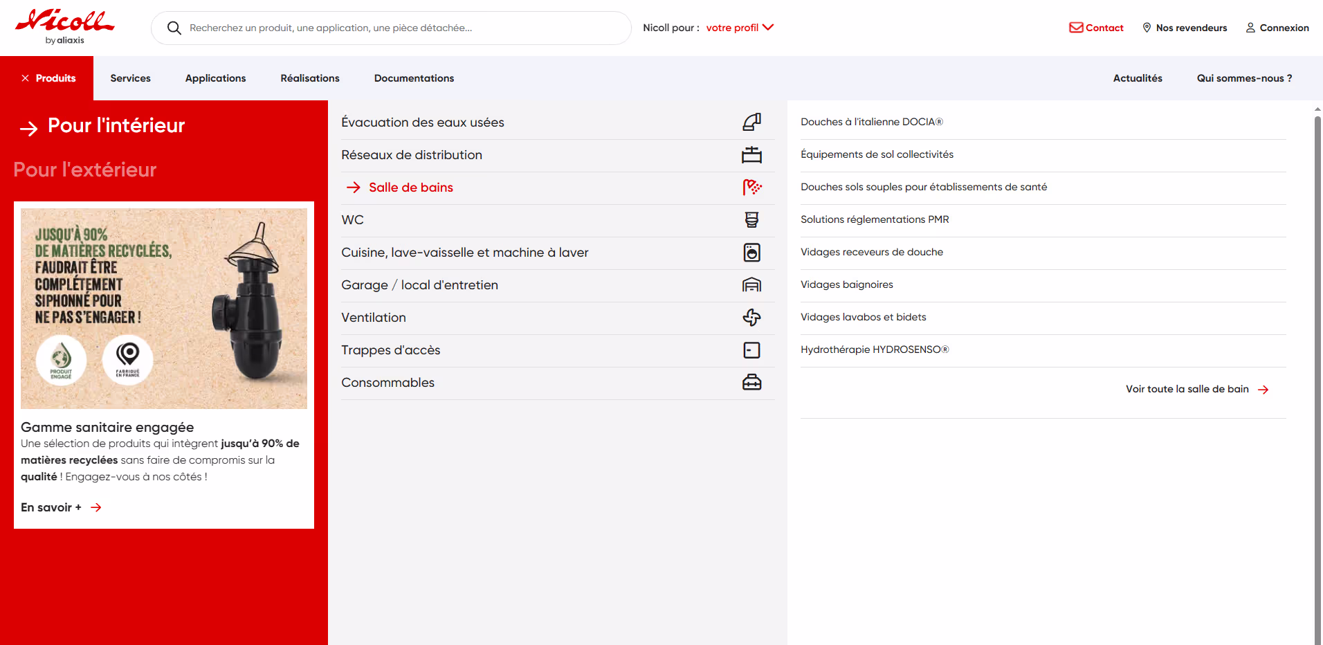Click the arrow after Voir toute la salle de bain
1323x645 pixels.
point(1263,390)
